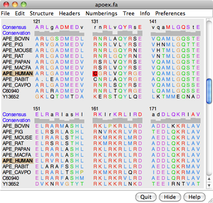Image resolution: width=213 pixels, height=203 pixels.
Task: Click the scroll down arrow
Action: click(209, 185)
